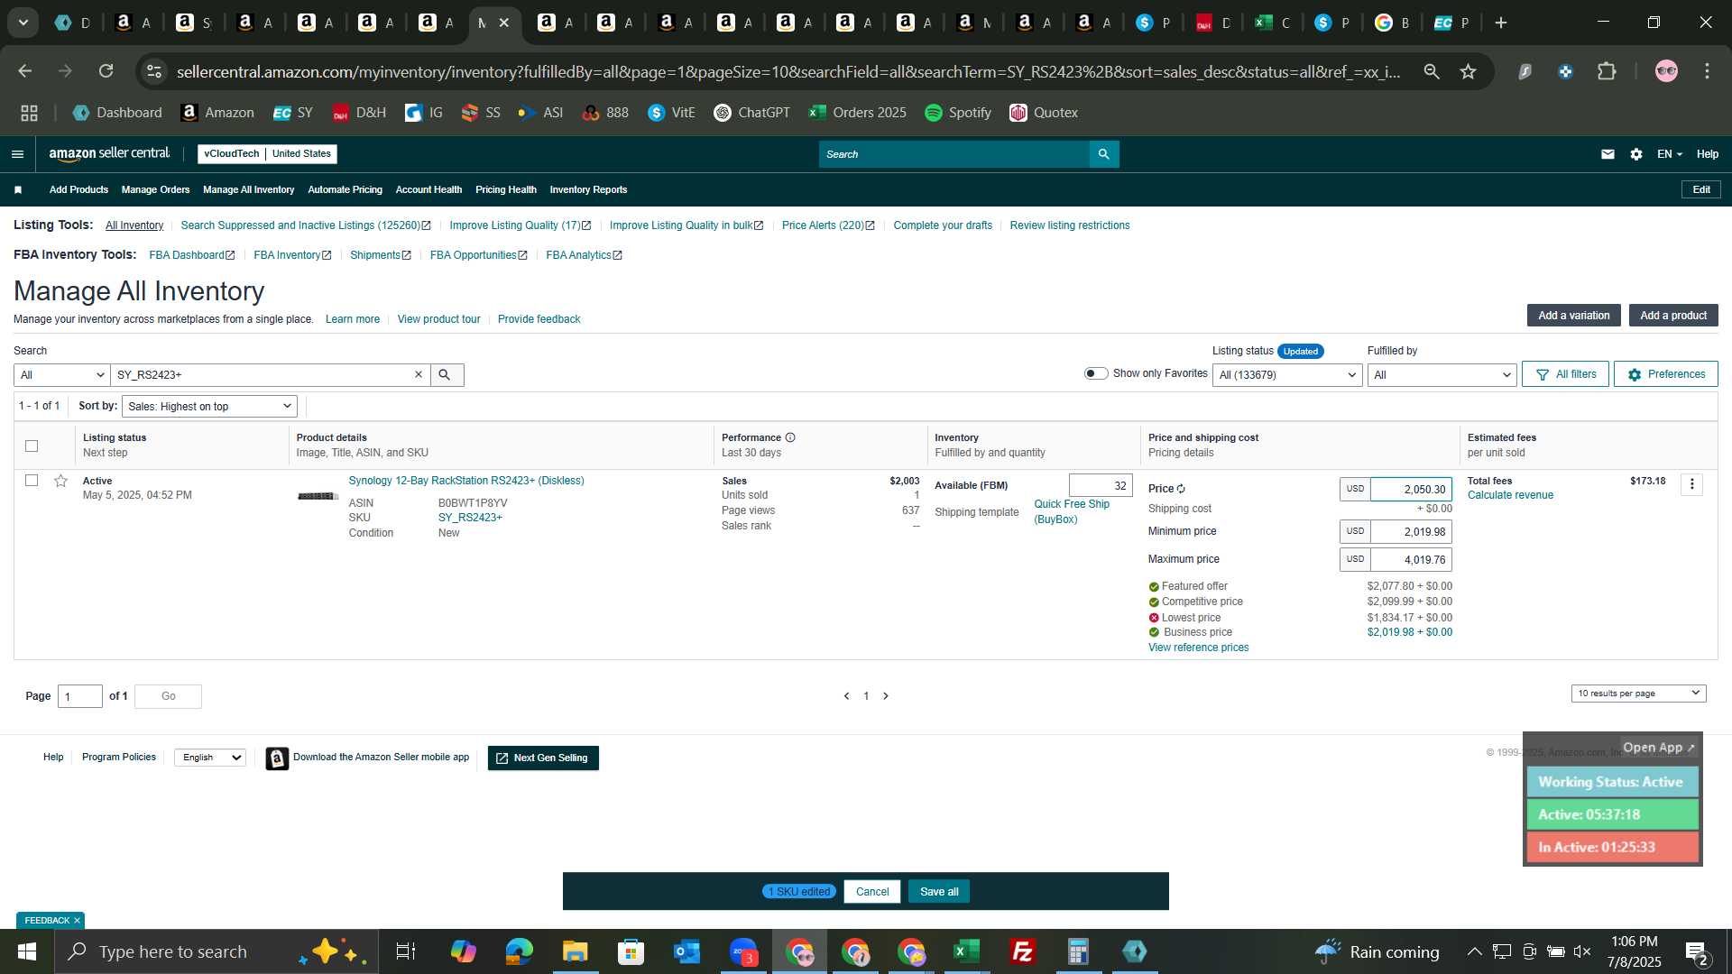This screenshot has width=1732, height=974.
Task: Open Excel from the taskbar
Action: [x=967, y=951]
